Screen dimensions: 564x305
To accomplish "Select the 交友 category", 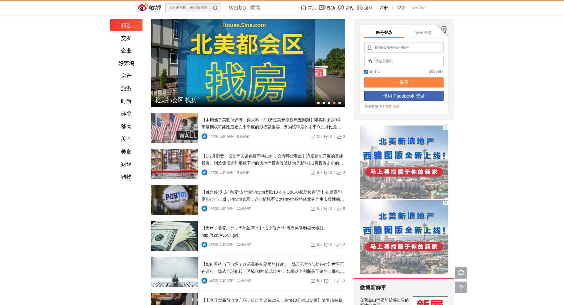I will click(x=126, y=38).
